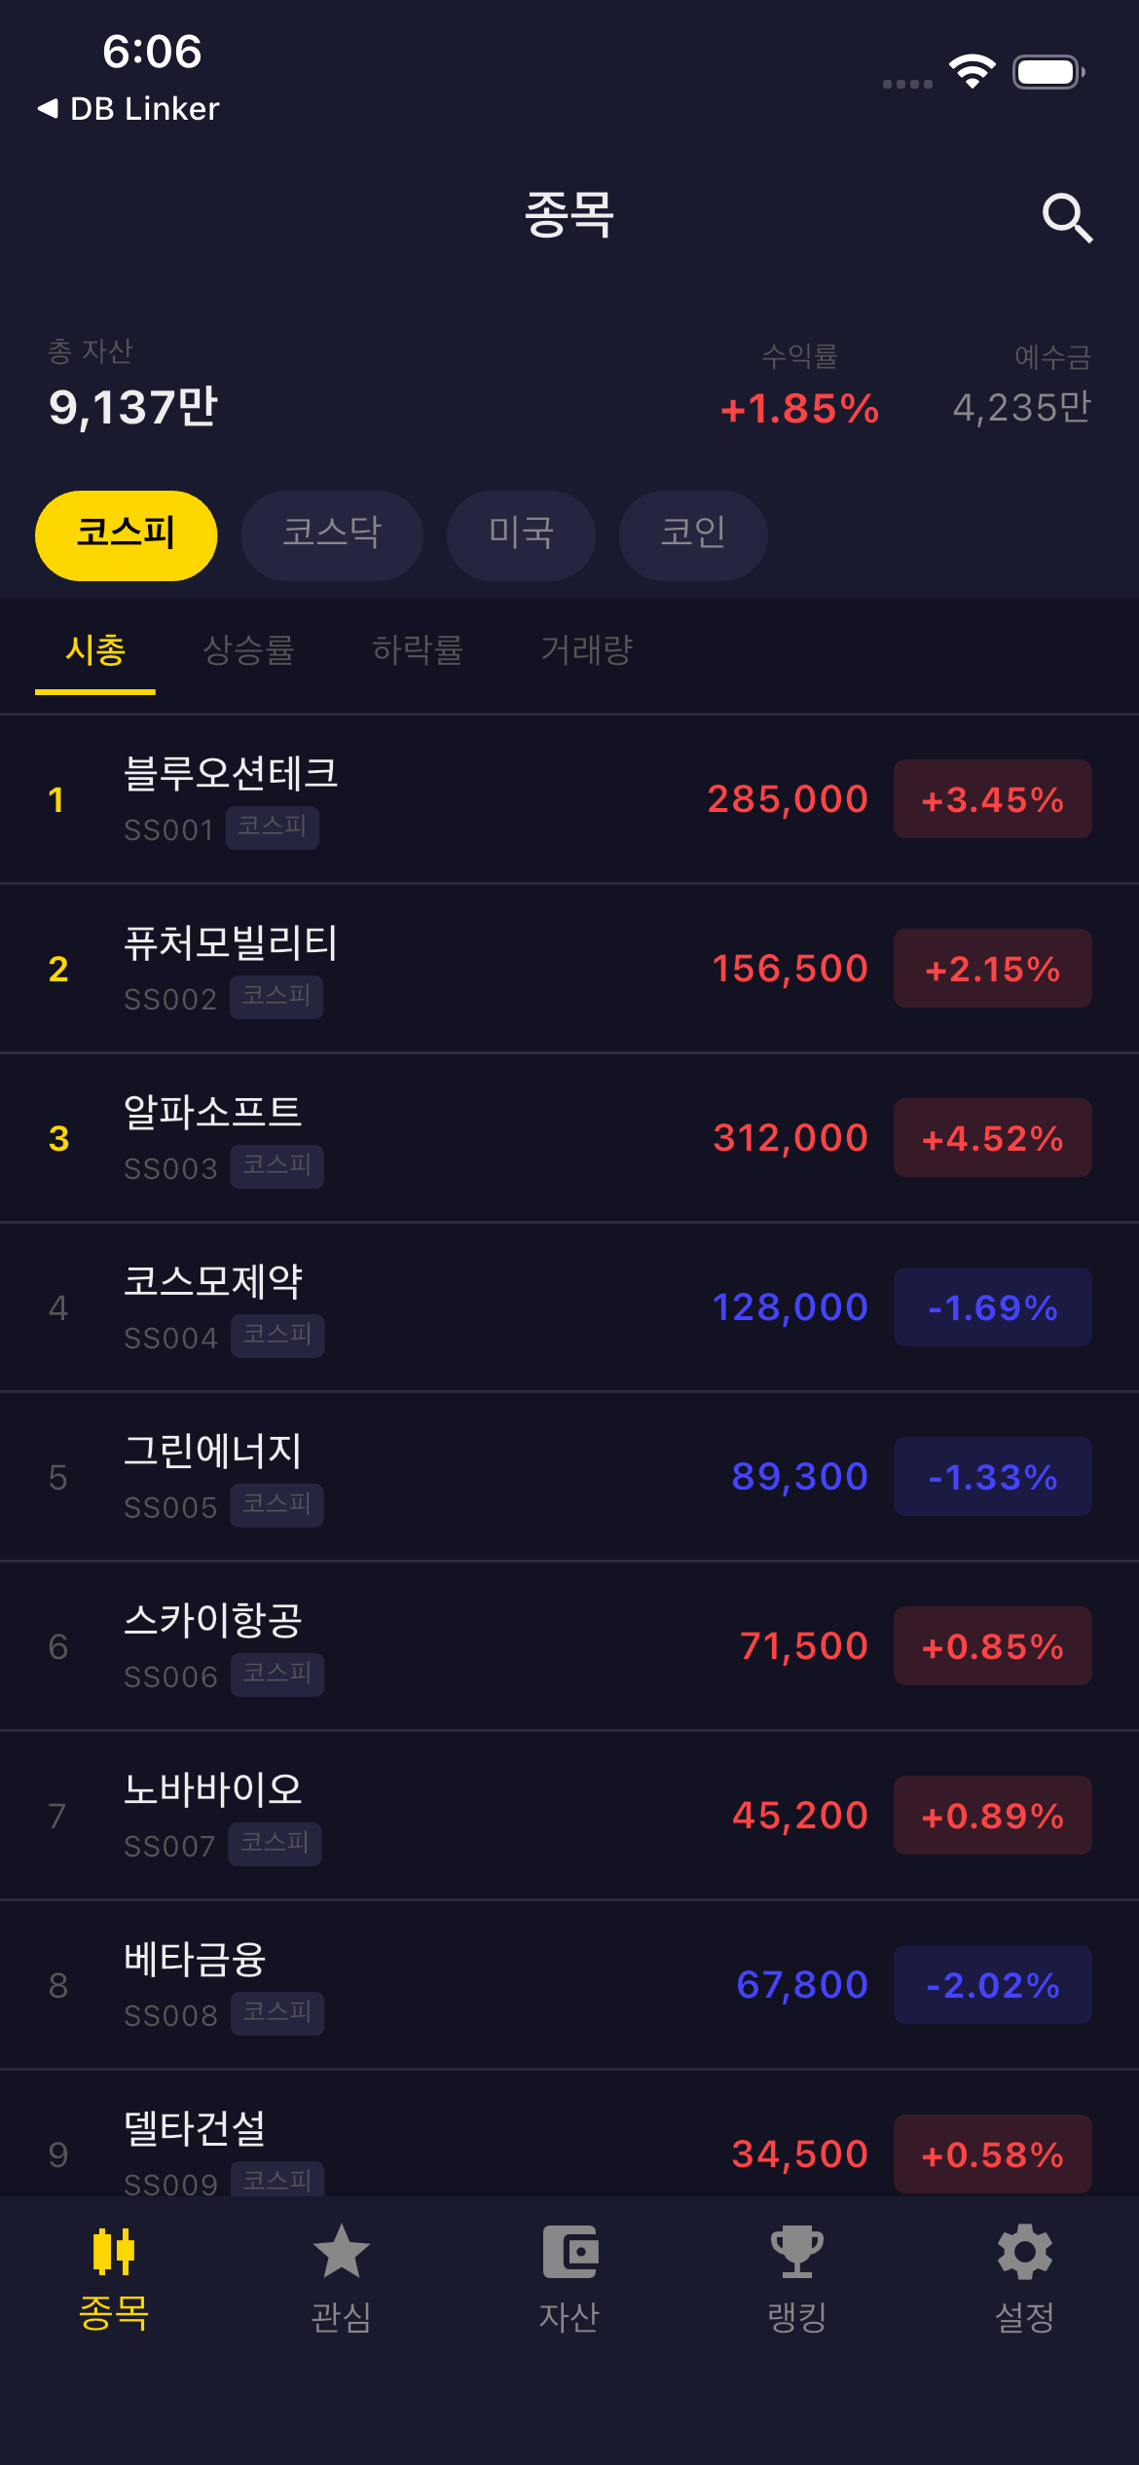The image size is (1139, 2465).
Task: Switch to the 상승률 tab
Action: tap(248, 650)
